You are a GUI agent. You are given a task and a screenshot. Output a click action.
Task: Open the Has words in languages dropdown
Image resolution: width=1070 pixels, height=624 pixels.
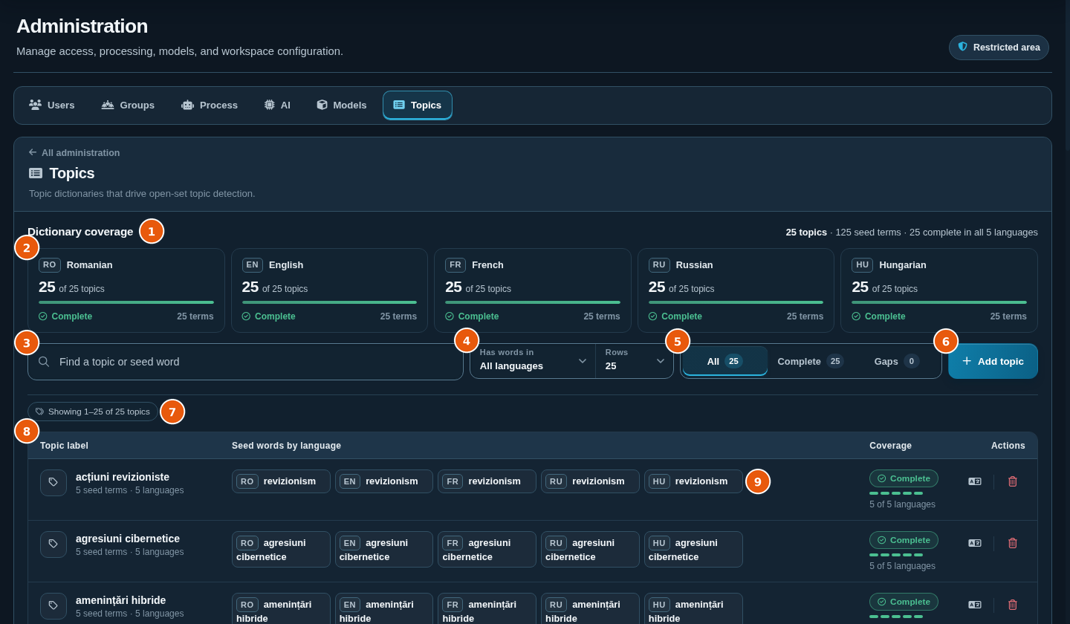[533, 361]
